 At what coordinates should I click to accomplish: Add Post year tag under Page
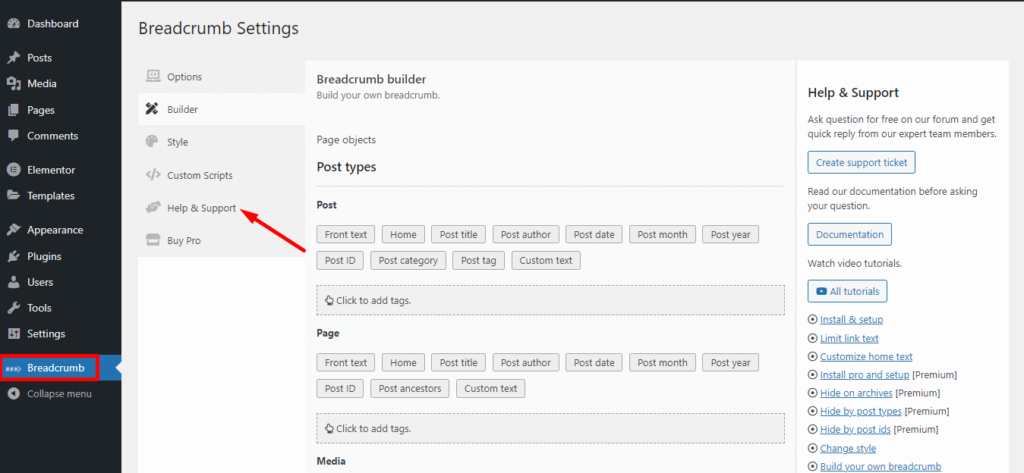[730, 362]
